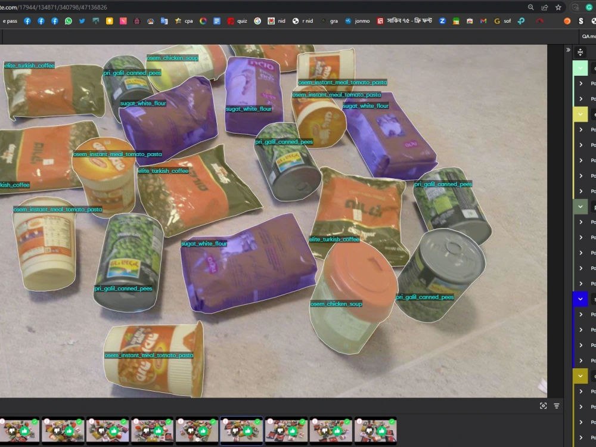The width and height of the screenshot is (596, 447).
Task: Select the first thumbnail in the filmstrip
Action: (20, 431)
